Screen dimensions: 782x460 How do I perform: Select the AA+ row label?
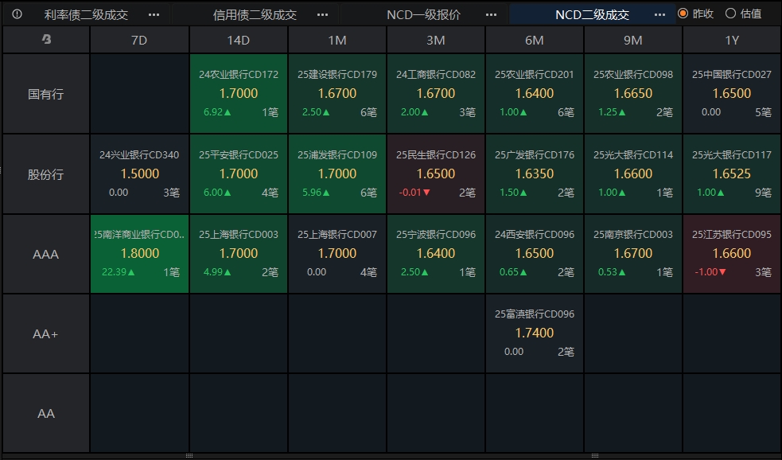tap(46, 333)
